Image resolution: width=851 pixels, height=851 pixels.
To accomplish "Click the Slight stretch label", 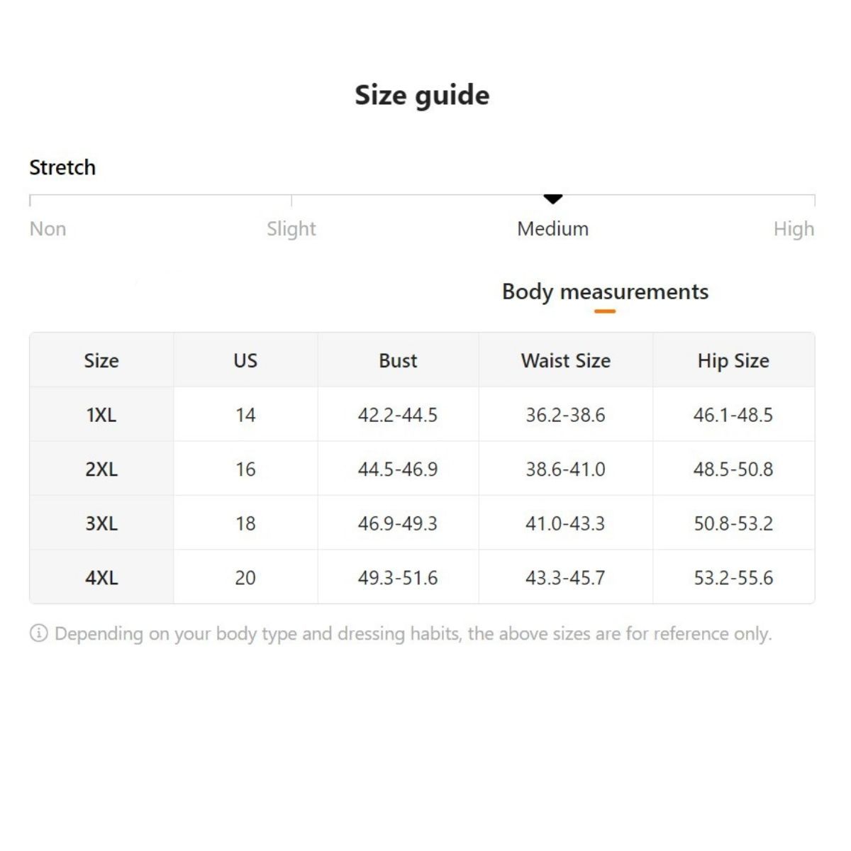I will point(291,229).
